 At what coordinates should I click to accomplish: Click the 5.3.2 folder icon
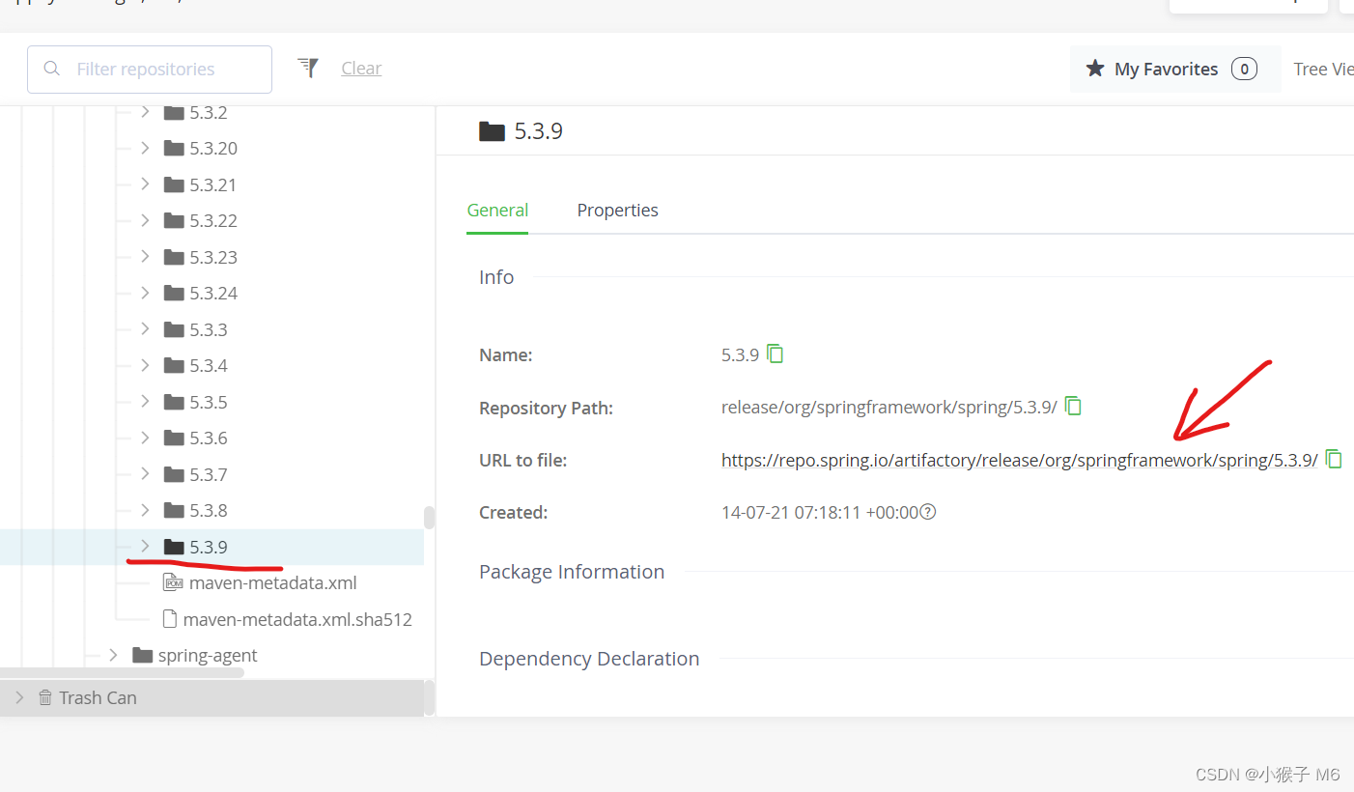(x=174, y=112)
